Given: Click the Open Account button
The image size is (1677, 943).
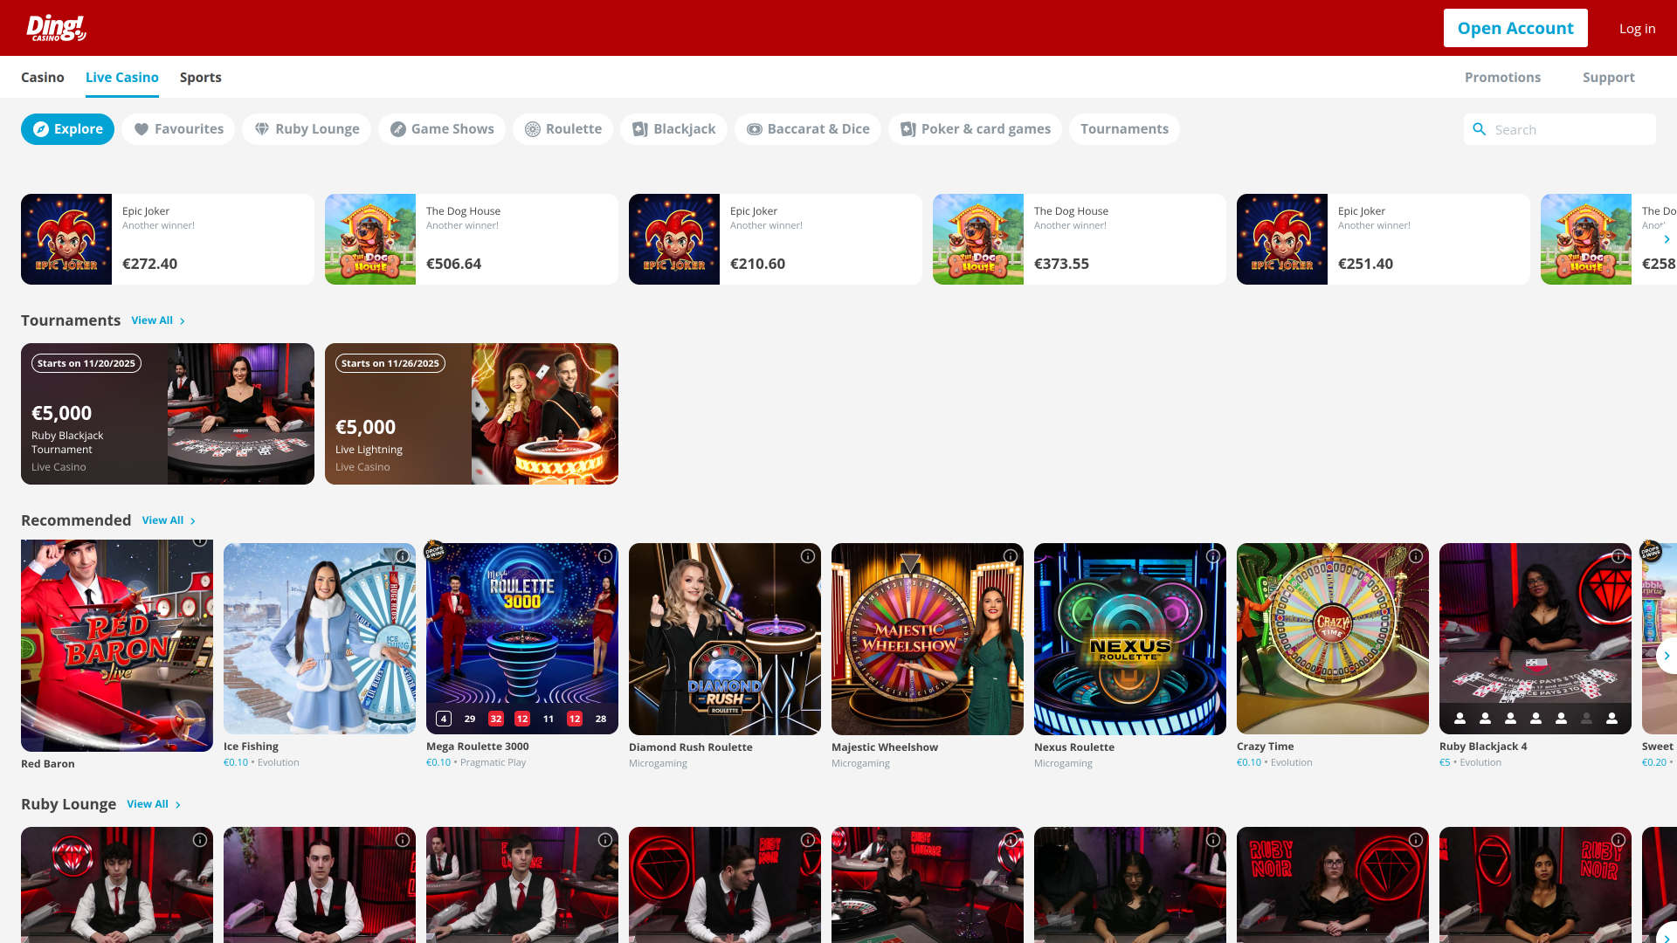Looking at the screenshot, I should 1515,27.
